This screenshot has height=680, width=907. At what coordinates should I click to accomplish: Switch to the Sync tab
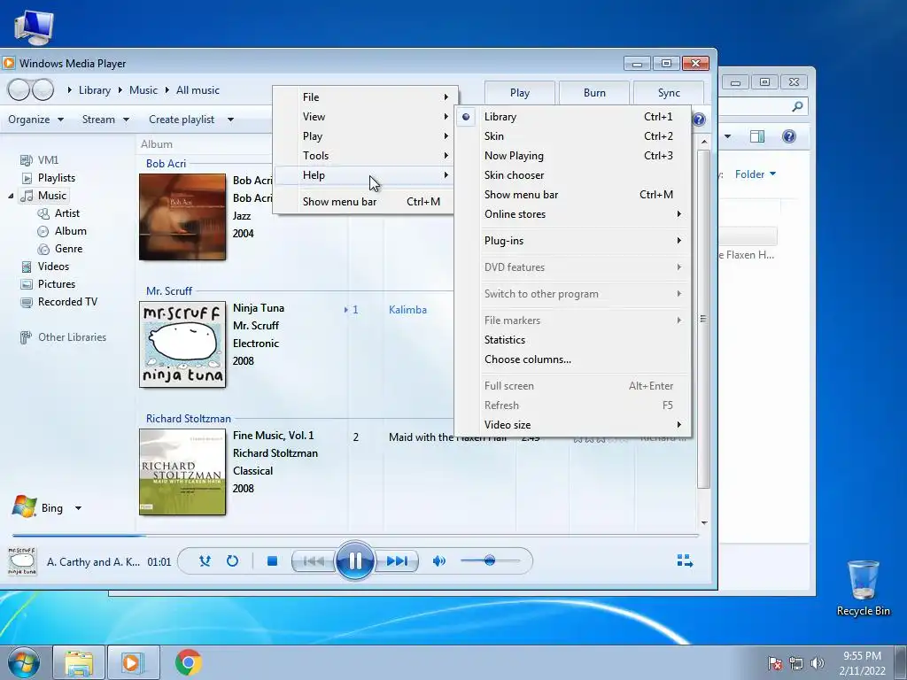[669, 93]
